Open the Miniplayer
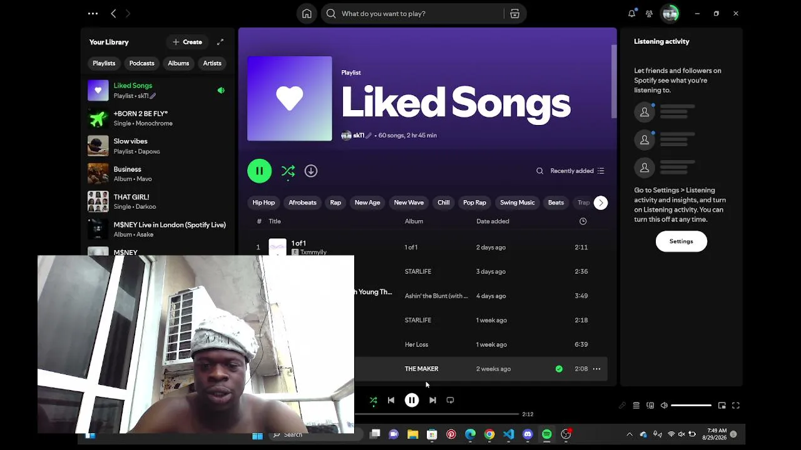 click(722, 406)
